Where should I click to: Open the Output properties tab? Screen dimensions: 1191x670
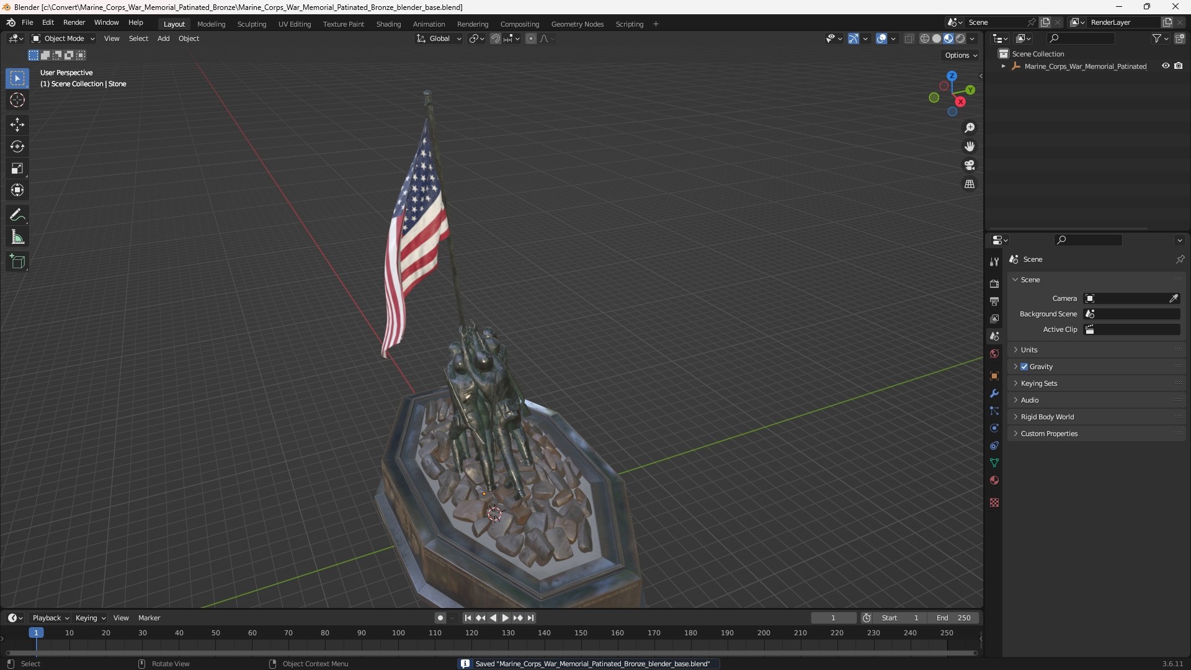994,301
